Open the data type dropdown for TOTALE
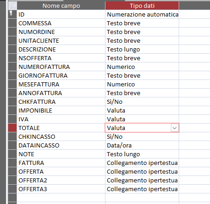This screenshot has width=210, height=204. [175, 128]
